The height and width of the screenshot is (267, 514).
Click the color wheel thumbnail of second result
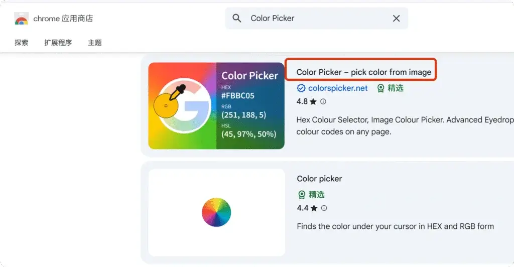pyautogui.click(x=216, y=212)
